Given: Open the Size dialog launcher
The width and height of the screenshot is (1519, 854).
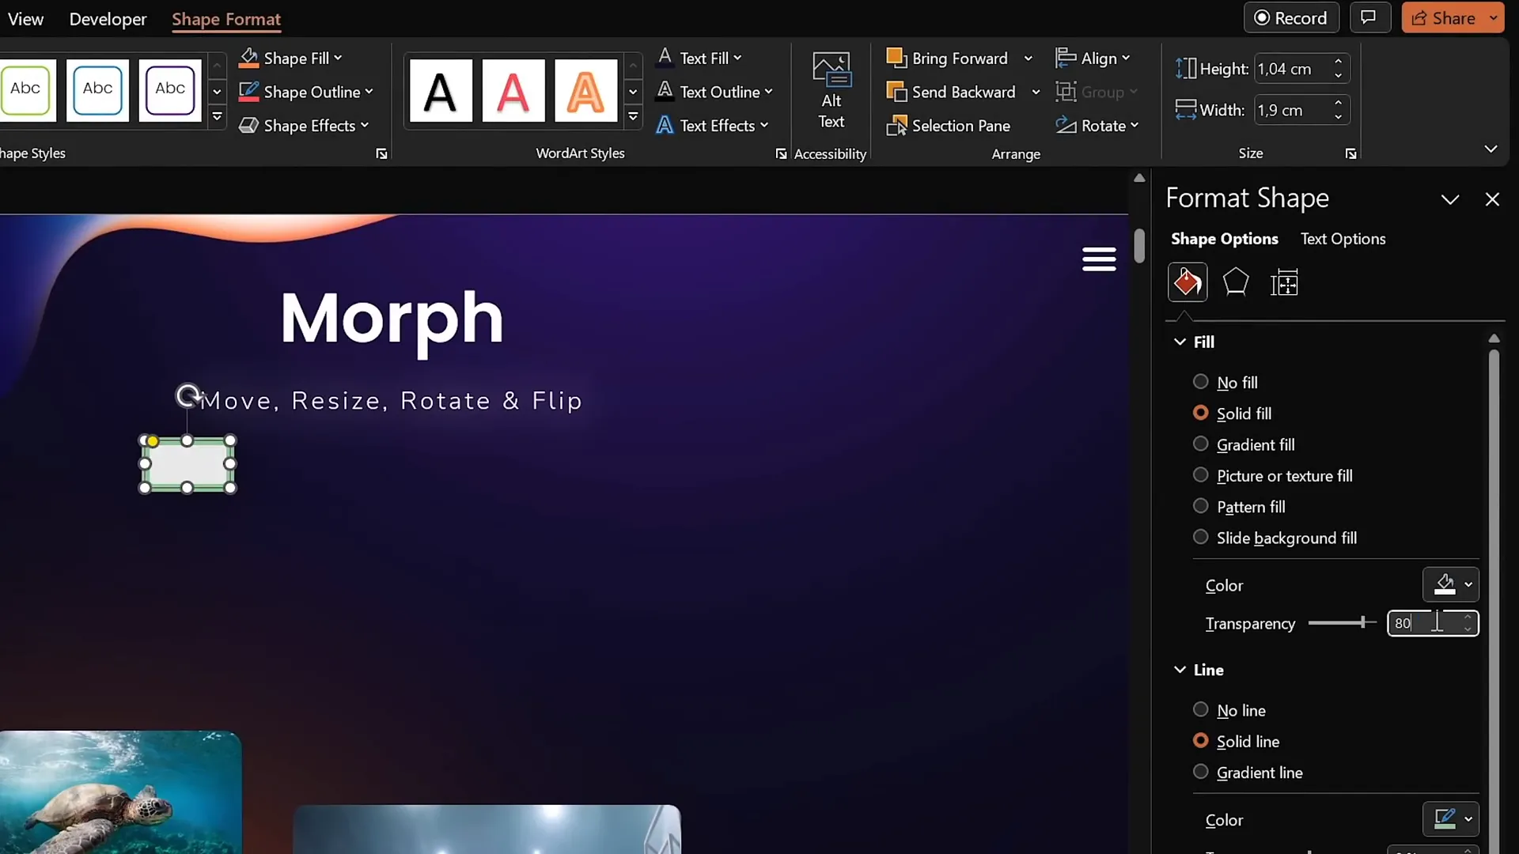Looking at the screenshot, I should (x=1350, y=154).
